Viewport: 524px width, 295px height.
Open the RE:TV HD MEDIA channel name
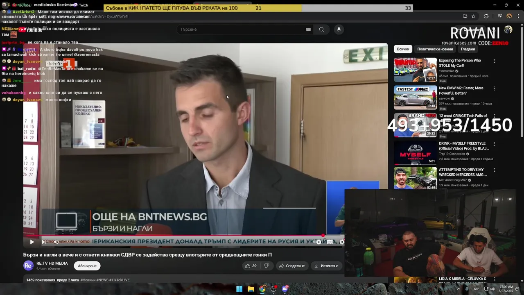pyautogui.click(x=52, y=263)
